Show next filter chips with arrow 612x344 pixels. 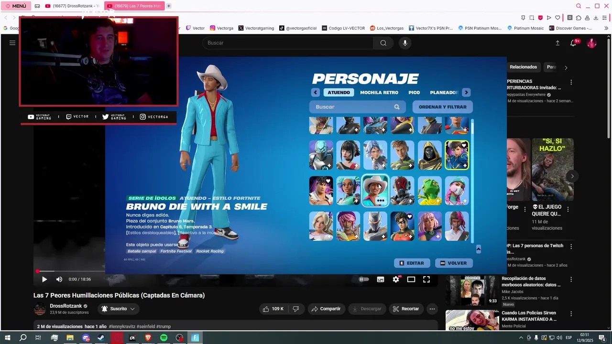[x=566, y=68]
